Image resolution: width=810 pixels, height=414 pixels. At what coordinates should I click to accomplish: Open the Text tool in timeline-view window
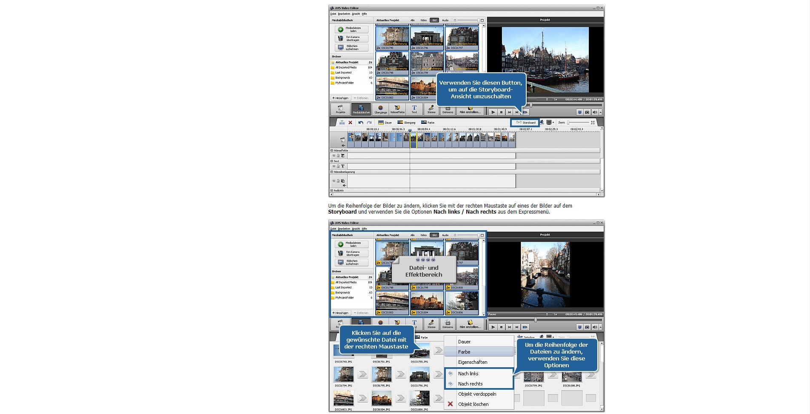click(x=414, y=109)
